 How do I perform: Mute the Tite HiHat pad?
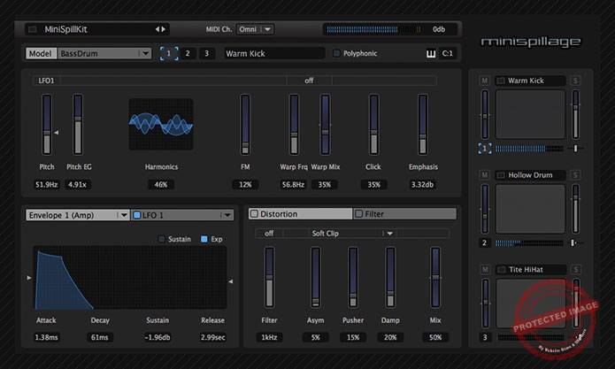(484, 270)
